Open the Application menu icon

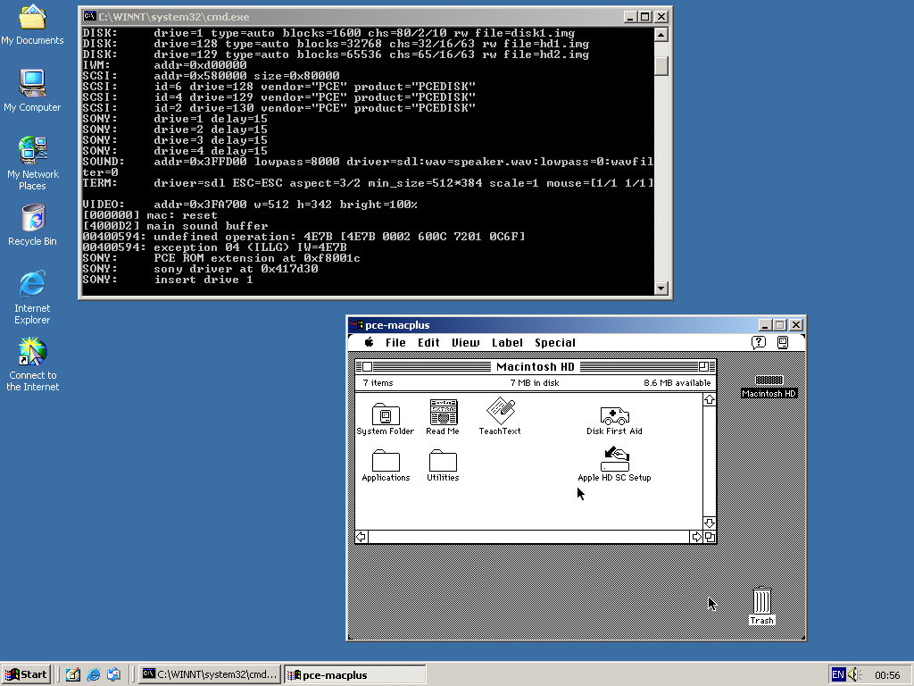click(x=783, y=342)
